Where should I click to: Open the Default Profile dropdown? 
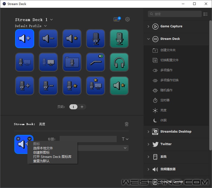(31, 26)
